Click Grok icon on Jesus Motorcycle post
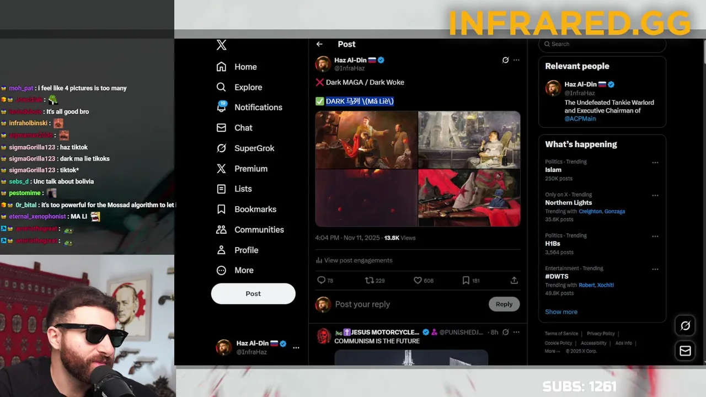The image size is (706, 397). coord(505,332)
